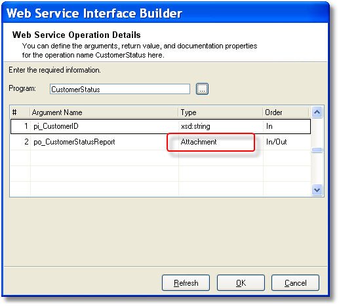Click the scroll up arrow in argument list

[x=317, y=112]
